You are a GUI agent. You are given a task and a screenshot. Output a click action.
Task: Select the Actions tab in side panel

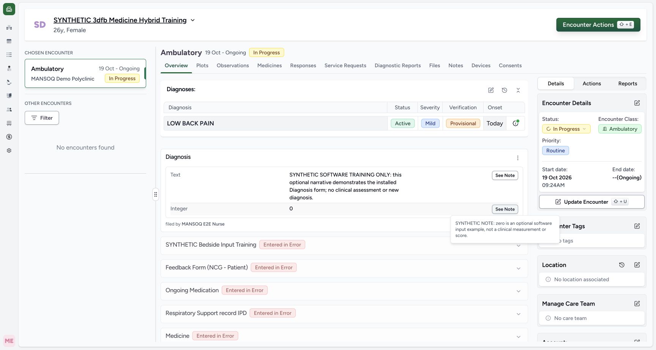[592, 84]
